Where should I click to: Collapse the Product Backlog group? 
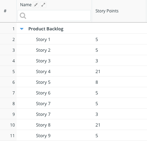[x=22, y=29]
